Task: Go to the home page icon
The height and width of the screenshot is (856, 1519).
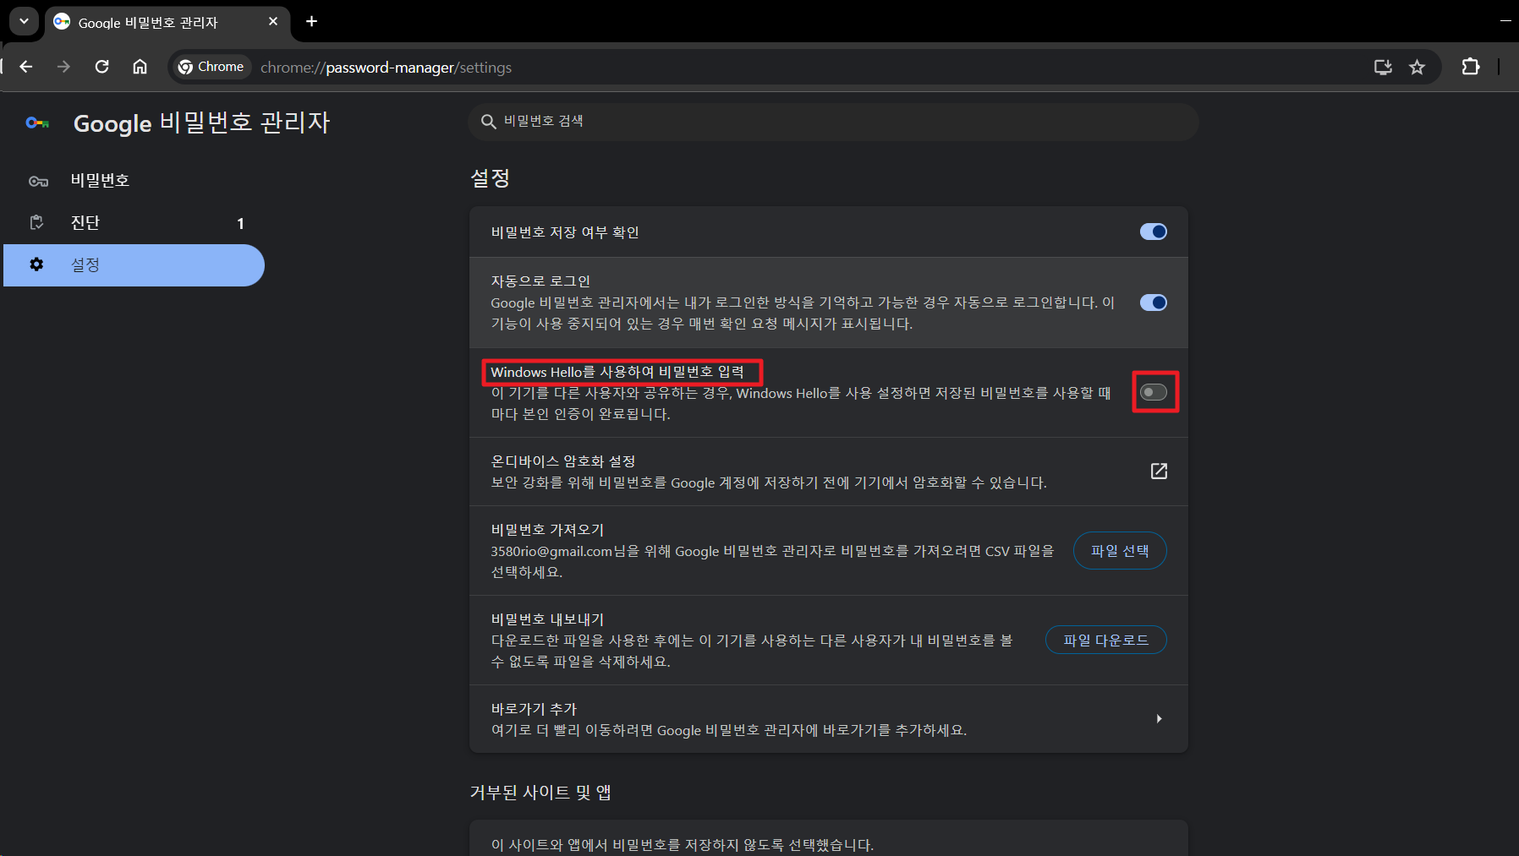Action: [x=140, y=67]
